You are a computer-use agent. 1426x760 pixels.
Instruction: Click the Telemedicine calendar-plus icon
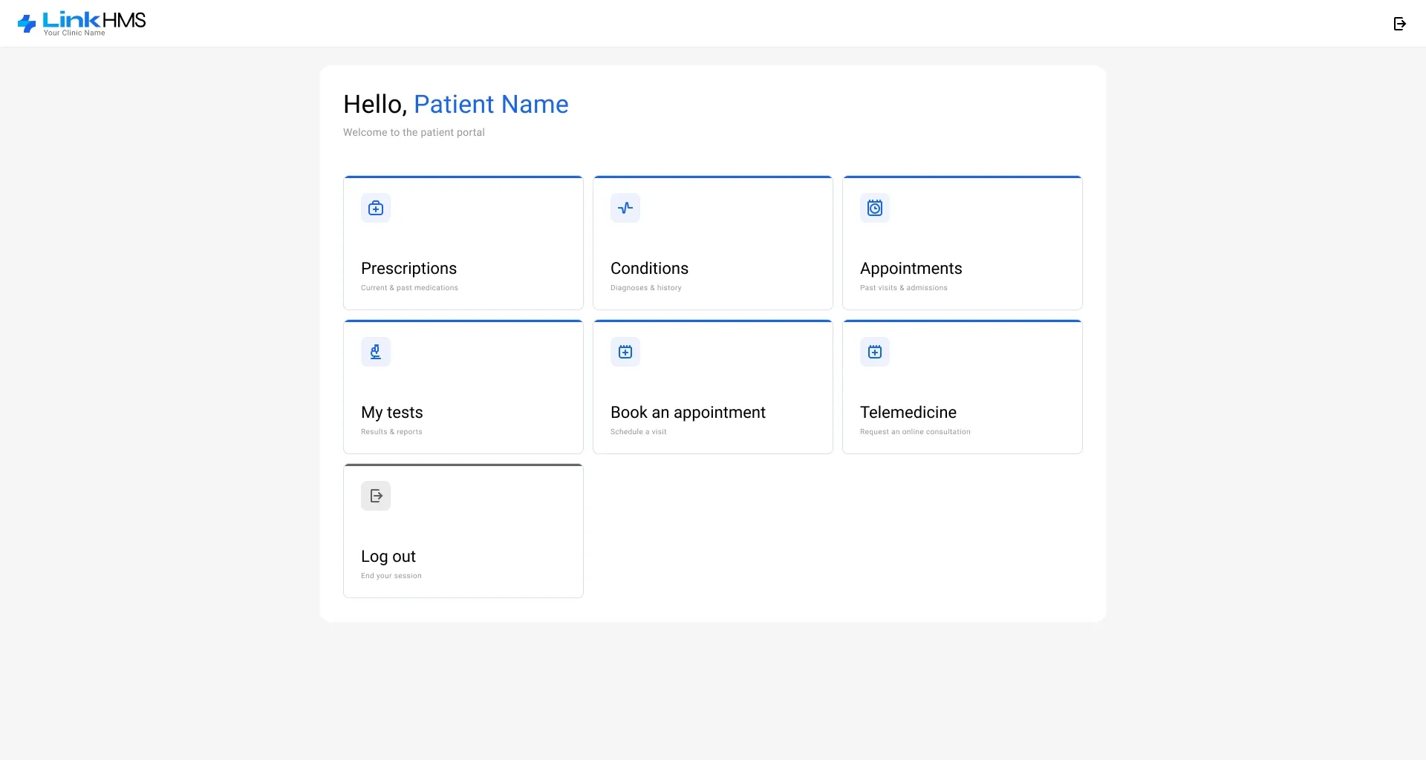tap(875, 352)
